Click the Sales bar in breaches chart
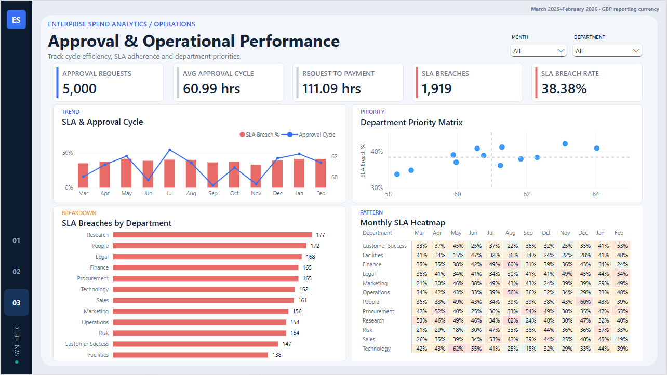667x375 pixels. pos(205,300)
